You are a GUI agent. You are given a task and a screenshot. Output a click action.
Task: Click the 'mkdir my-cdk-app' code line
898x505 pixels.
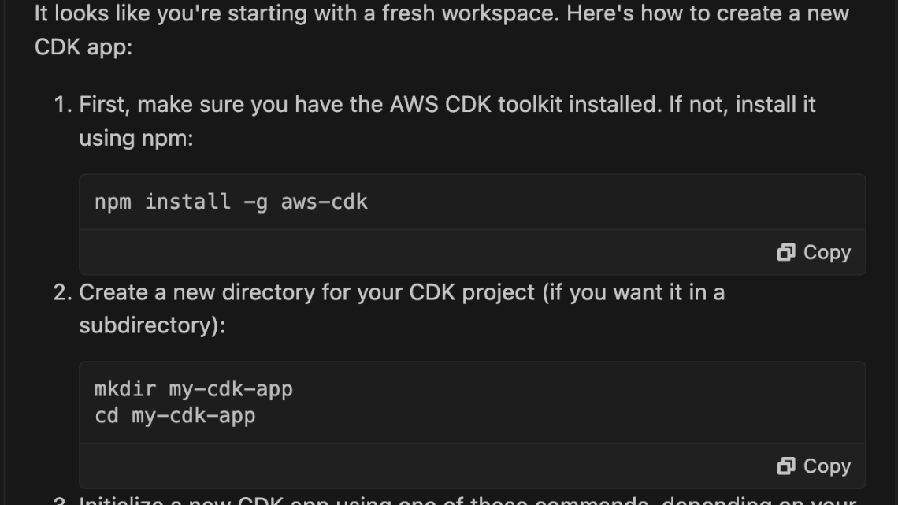[x=194, y=389]
